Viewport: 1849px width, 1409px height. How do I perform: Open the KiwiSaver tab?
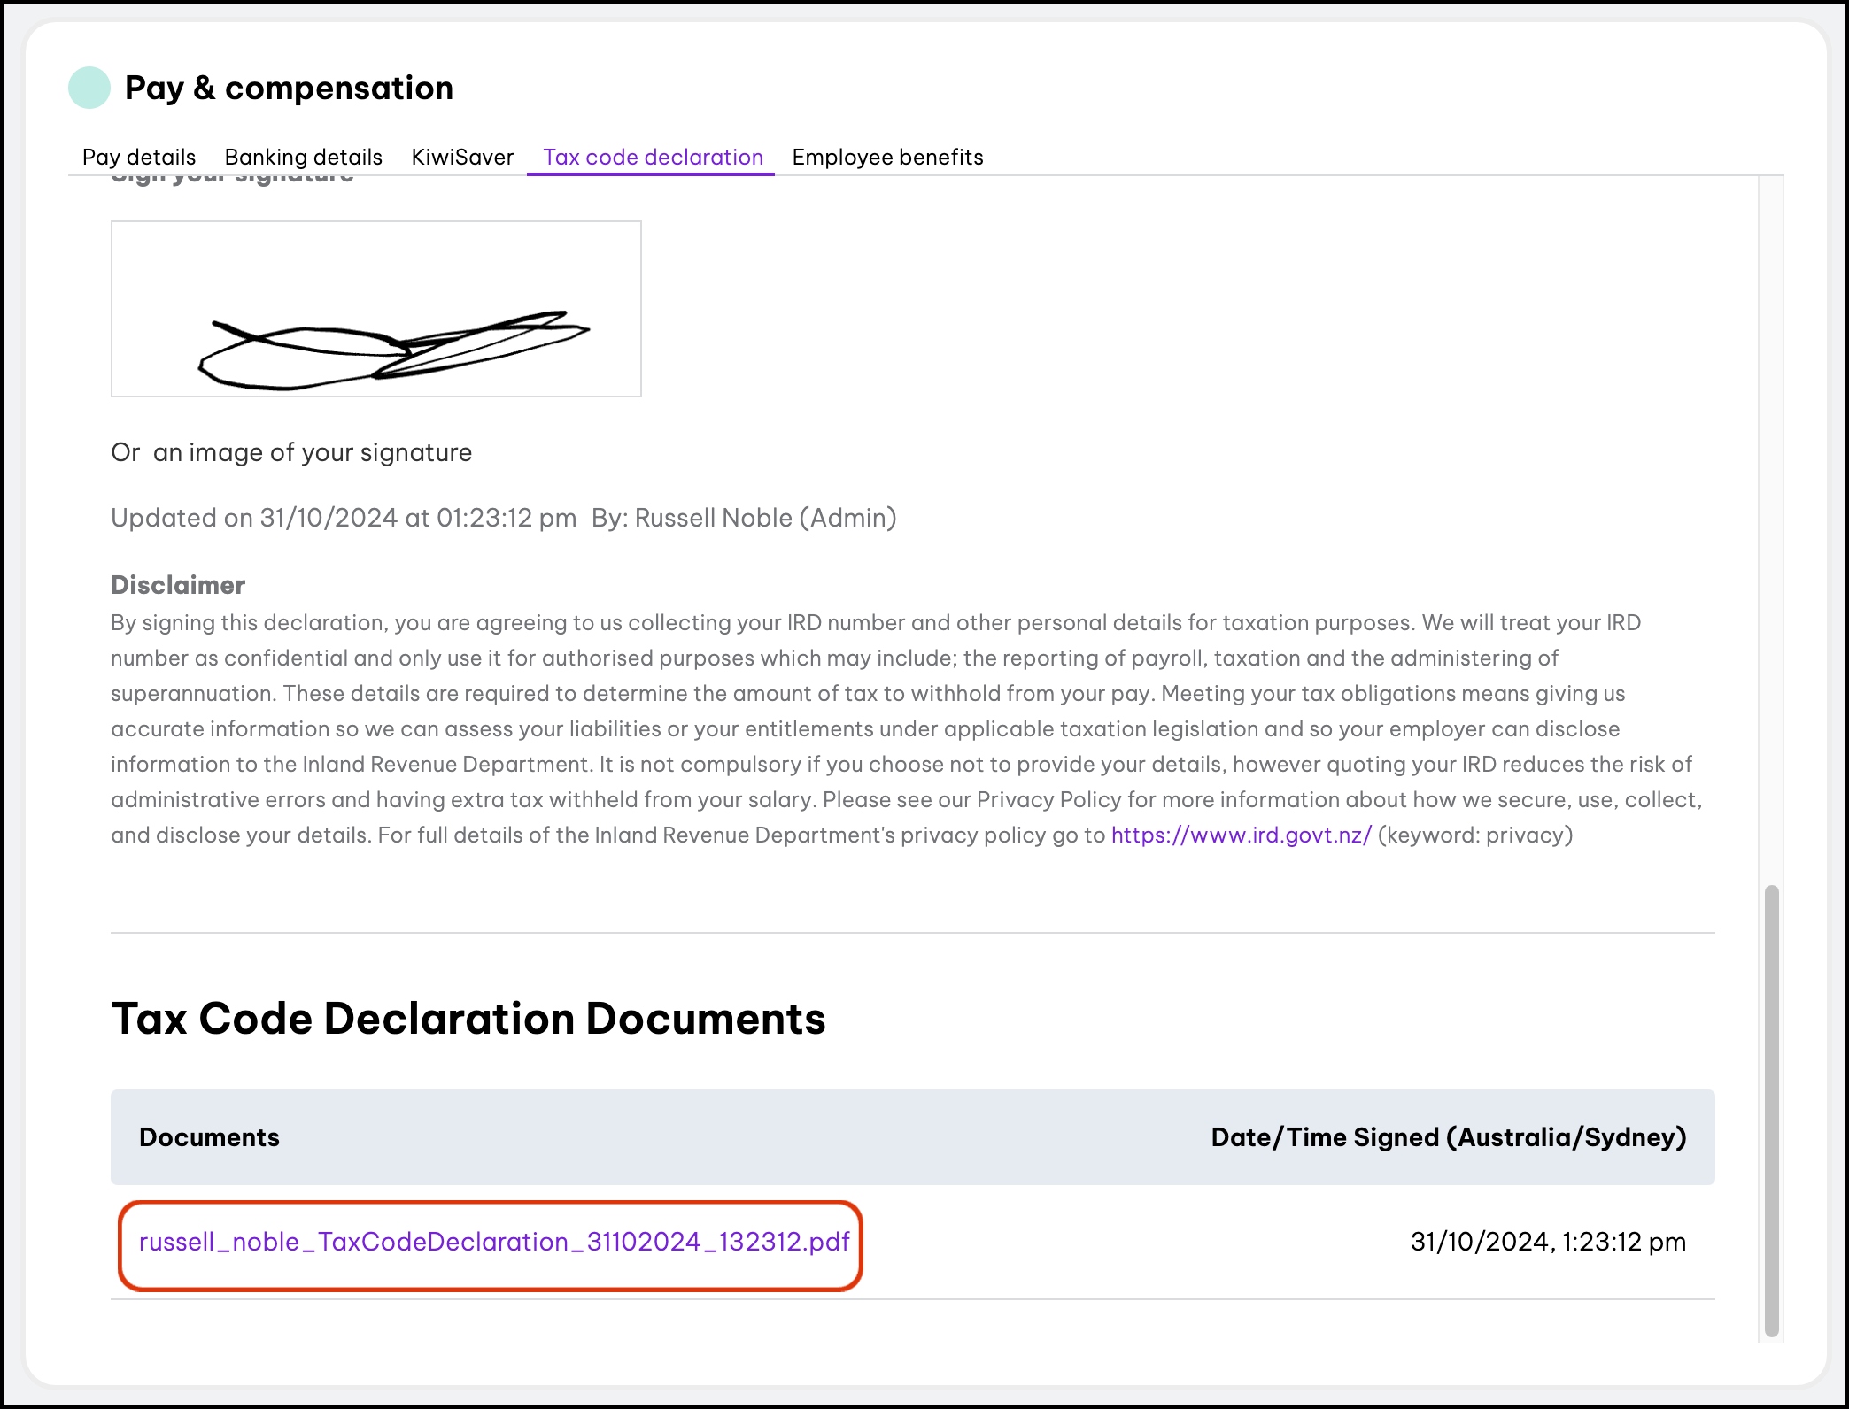coord(462,157)
